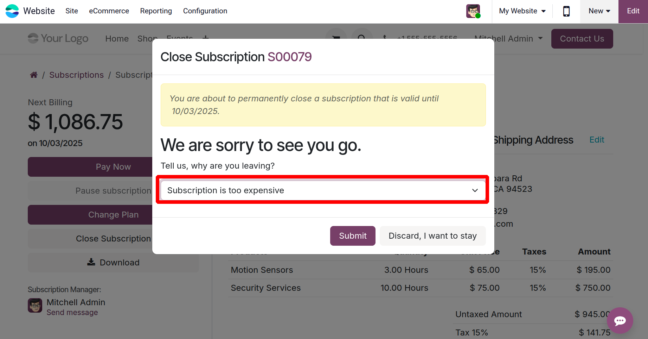Click Edit link beside Shipping Address
This screenshot has width=648, height=339.
(x=597, y=140)
